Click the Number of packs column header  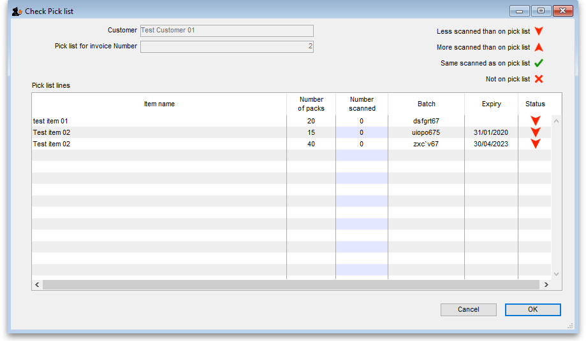click(x=311, y=104)
